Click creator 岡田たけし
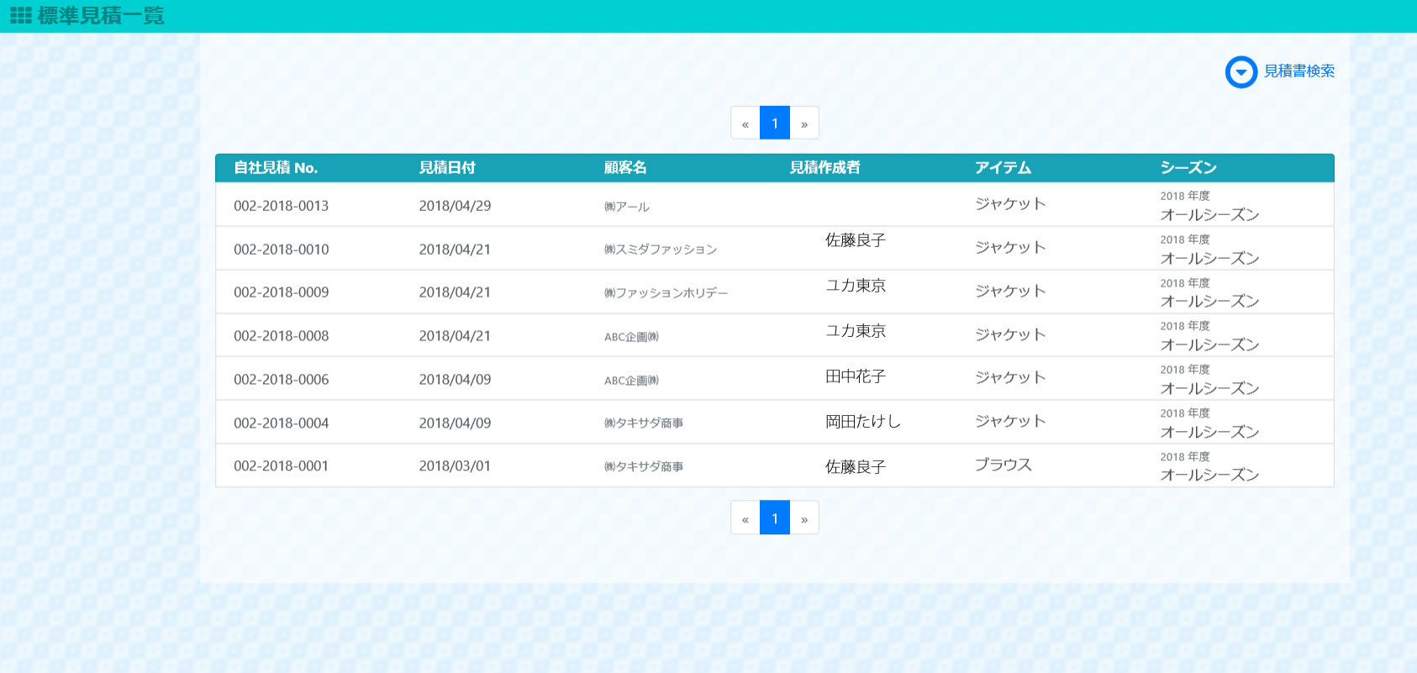Viewport: 1417px width, 673px height. click(x=863, y=422)
